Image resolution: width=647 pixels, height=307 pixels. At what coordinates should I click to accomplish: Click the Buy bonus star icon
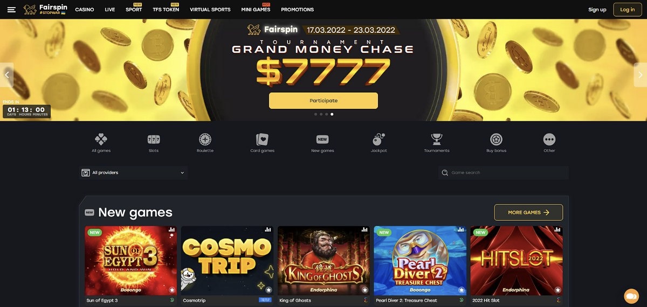(x=496, y=139)
